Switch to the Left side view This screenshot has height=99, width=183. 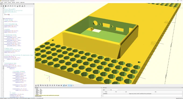(x=57, y=85)
